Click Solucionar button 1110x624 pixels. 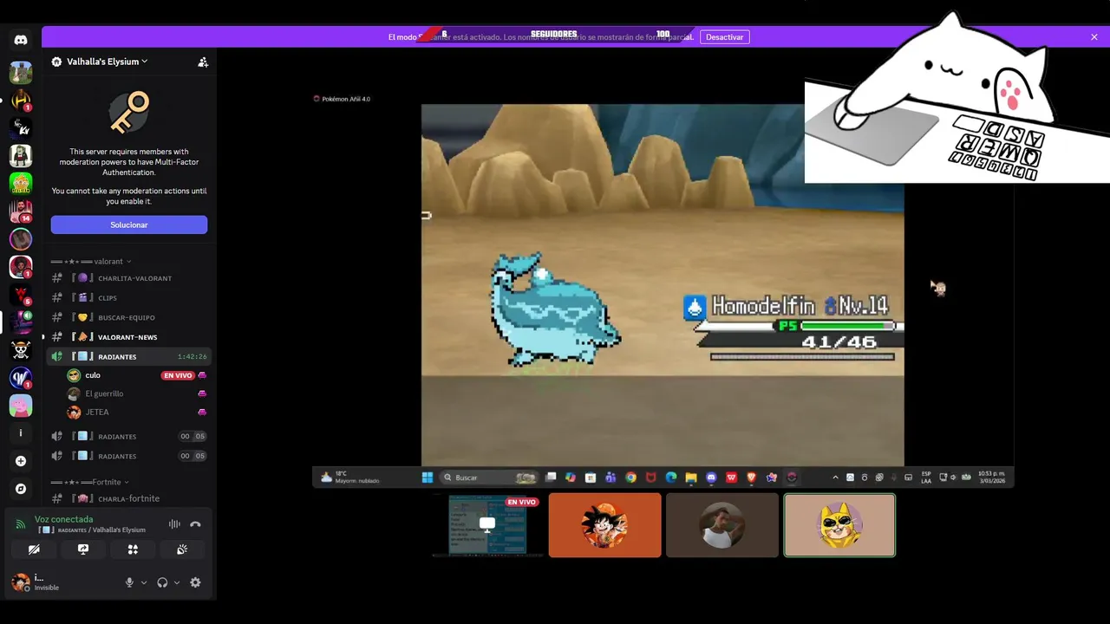[x=129, y=224]
